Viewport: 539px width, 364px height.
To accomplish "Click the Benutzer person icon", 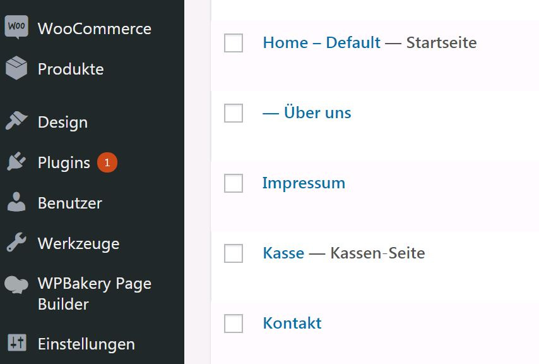I will (16, 202).
